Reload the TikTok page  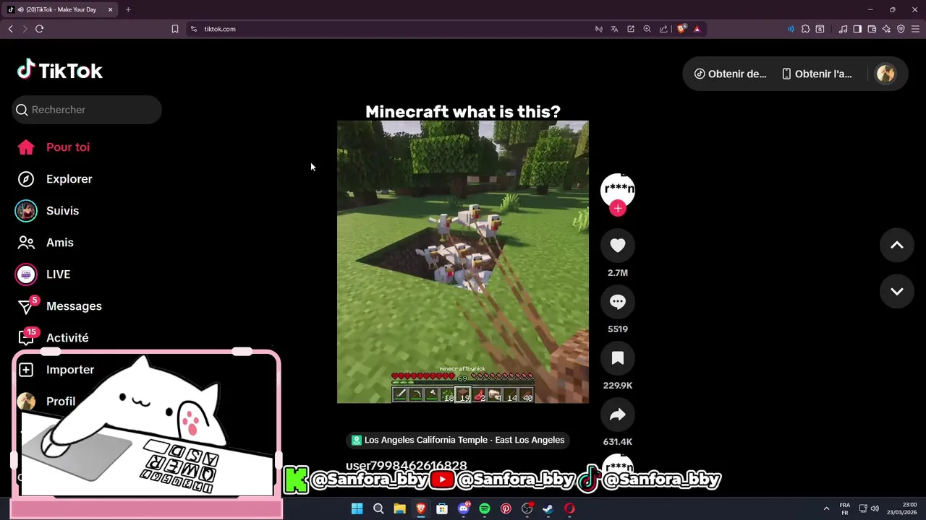39,29
